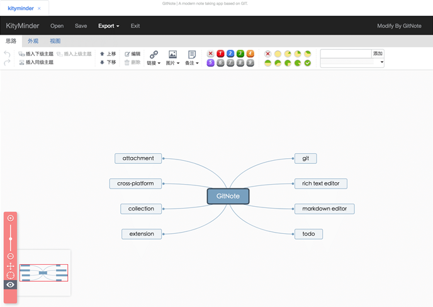Viewport: 433px width, 307px height.
Task: Select the kityminder tab
Action: [x=21, y=8]
